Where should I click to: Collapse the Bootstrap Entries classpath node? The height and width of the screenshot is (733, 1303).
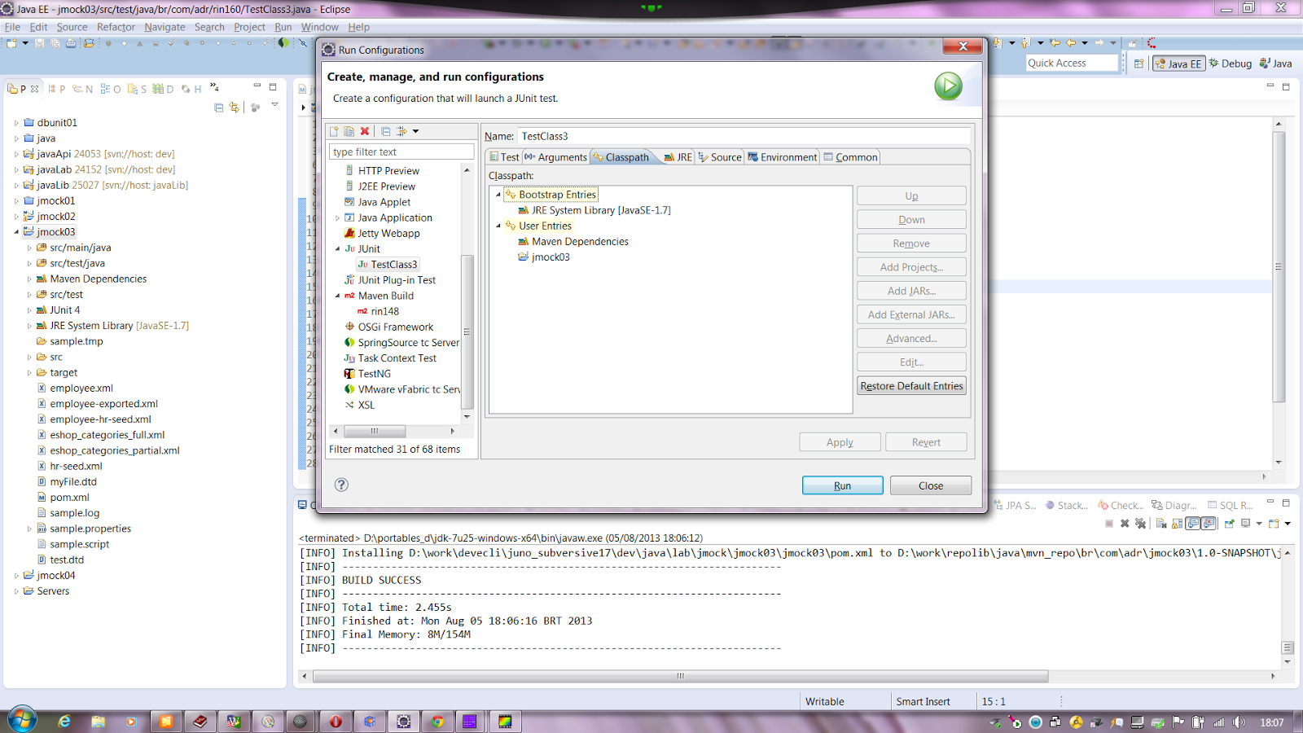(x=498, y=195)
